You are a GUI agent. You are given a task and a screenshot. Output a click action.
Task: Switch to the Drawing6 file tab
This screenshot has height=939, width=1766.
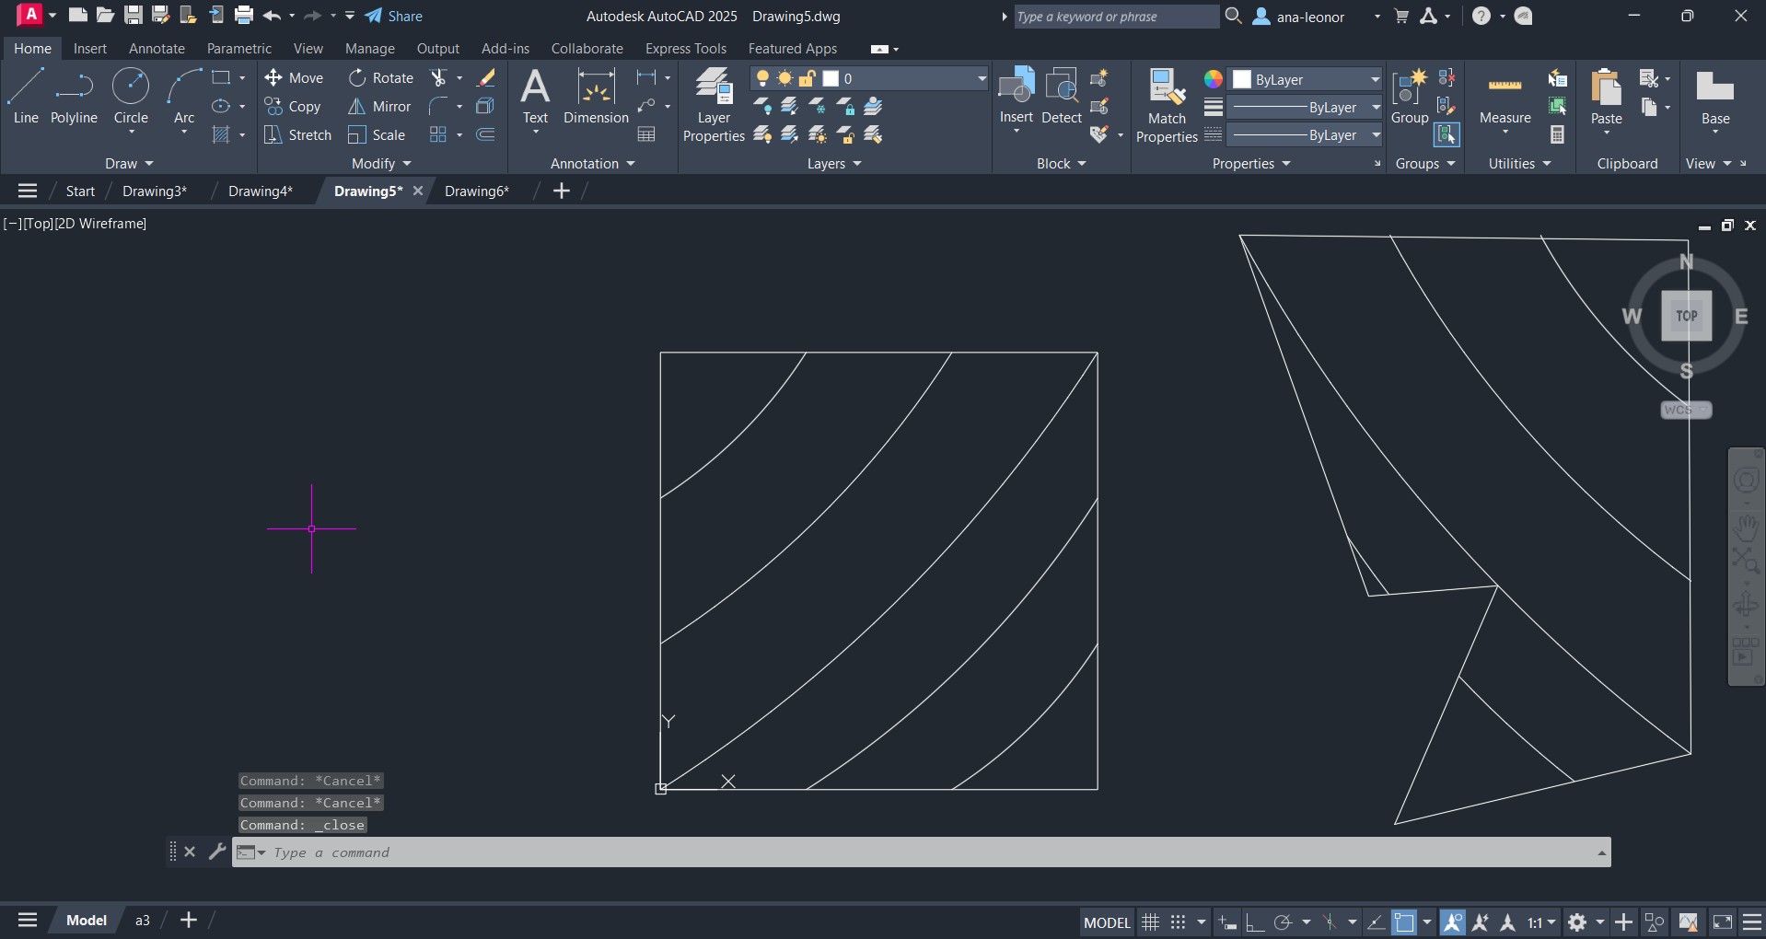(x=476, y=191)
